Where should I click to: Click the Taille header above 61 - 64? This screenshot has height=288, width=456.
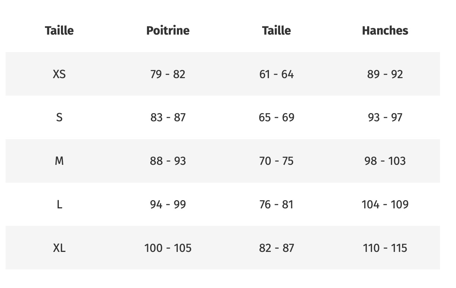pos(276,31)
